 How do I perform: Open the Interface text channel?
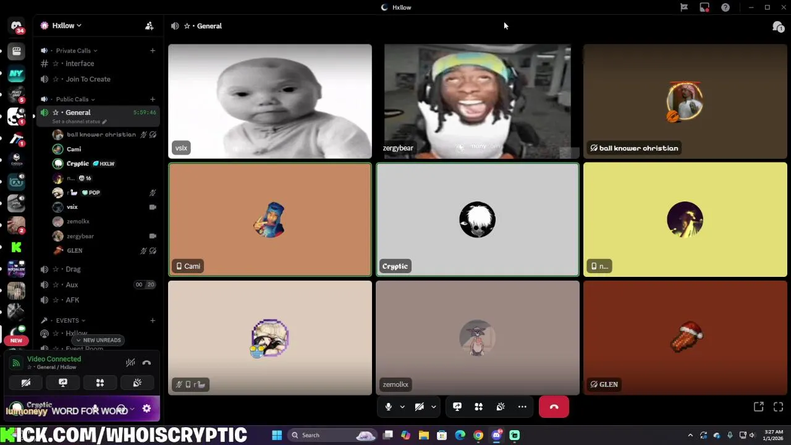(x=98, y=64)
